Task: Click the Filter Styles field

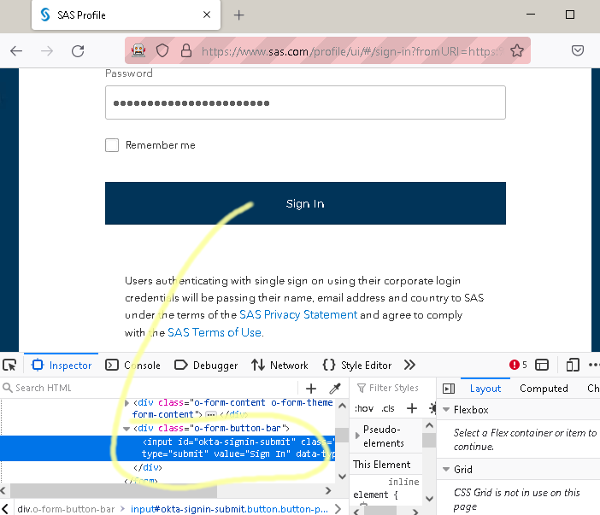Action: click(393, 388)
